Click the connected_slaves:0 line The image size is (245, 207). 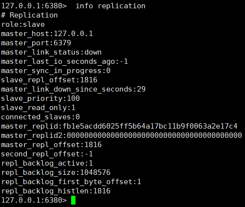[40, 117]
